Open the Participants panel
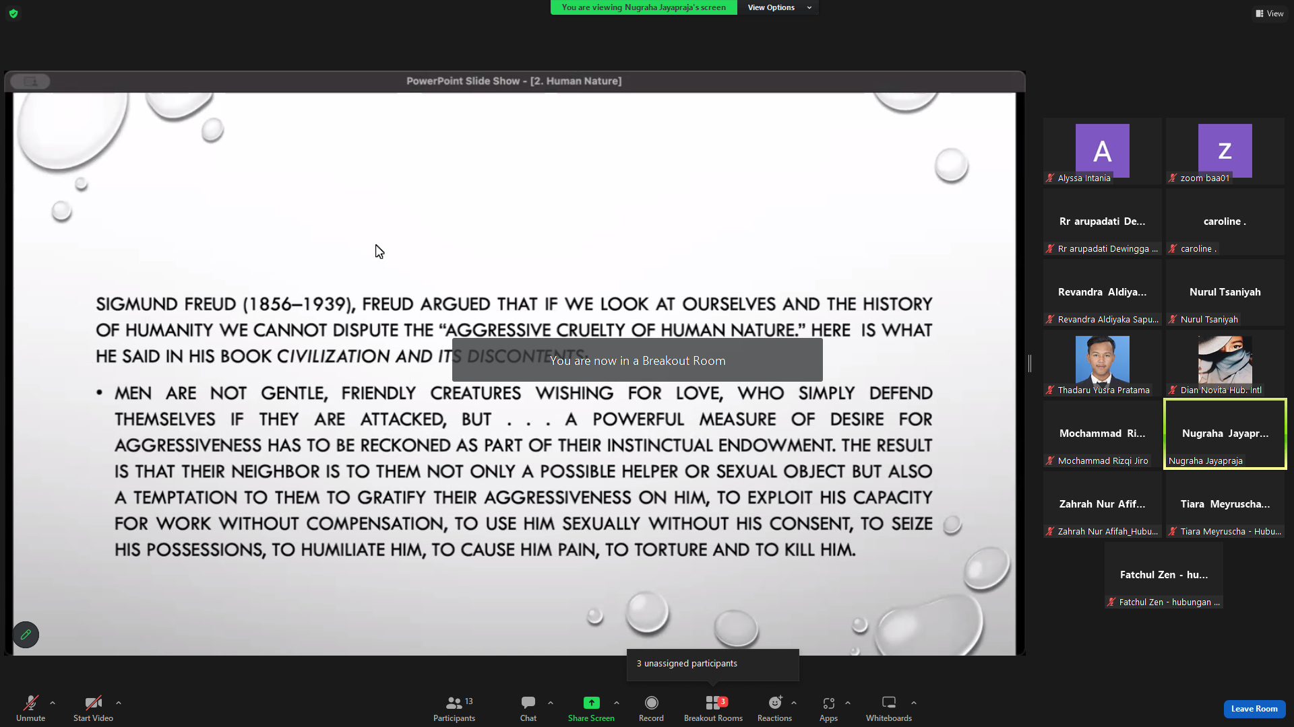The height and width of the screenshot is (727, 1294). pyautogui.click(x=454, y=708)
